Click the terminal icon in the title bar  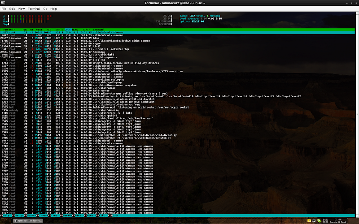(4, 3)
